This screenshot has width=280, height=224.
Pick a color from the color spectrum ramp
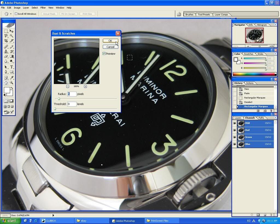coord(255,74)
